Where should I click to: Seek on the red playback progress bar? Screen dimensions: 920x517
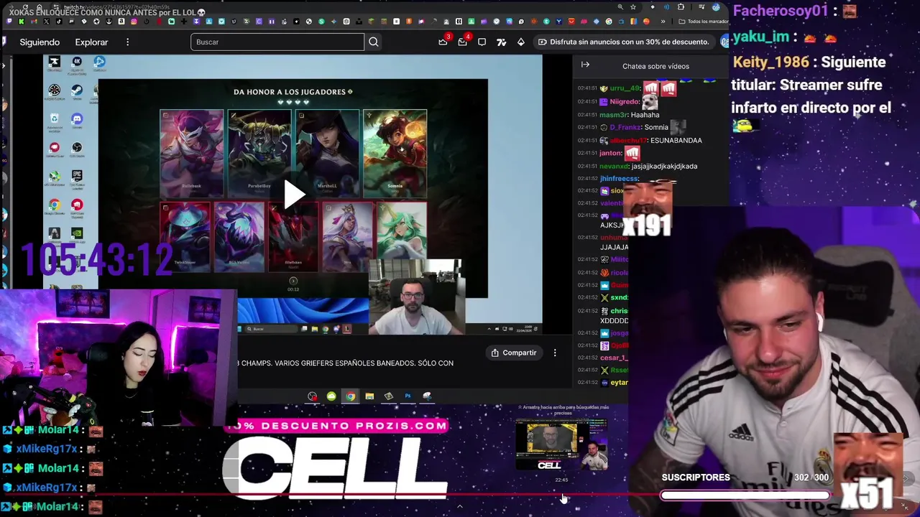(331, 495)
